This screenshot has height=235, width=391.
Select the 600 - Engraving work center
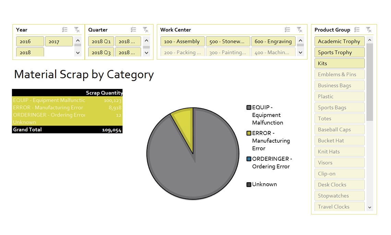coord(273,41)
